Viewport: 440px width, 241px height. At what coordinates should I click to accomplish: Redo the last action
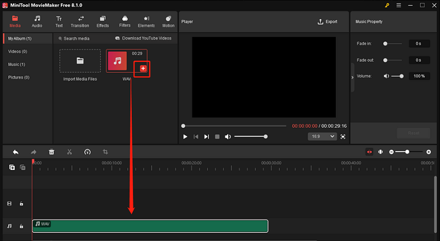coord(34,152)
